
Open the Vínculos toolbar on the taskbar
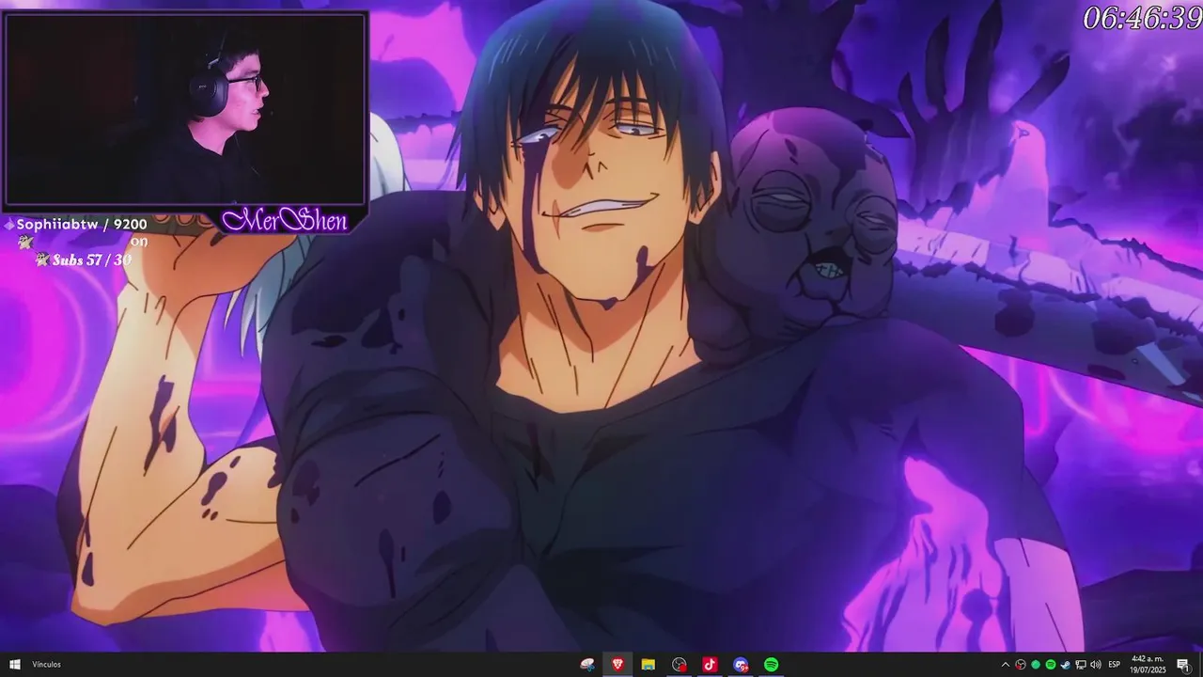pos(46,665)
